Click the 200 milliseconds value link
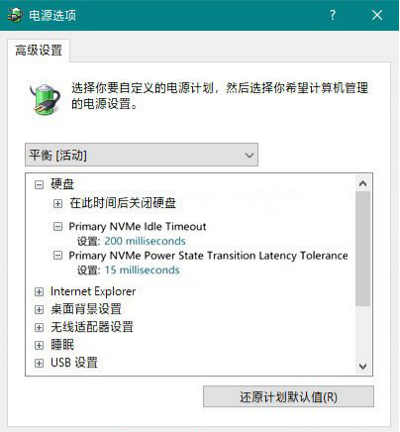 [x=145, y=241]
